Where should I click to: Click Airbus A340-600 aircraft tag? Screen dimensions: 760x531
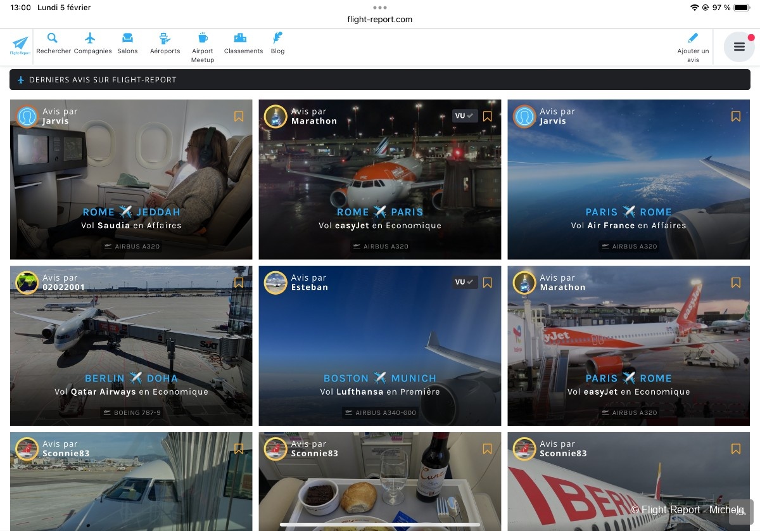click(x=380, y=413)
